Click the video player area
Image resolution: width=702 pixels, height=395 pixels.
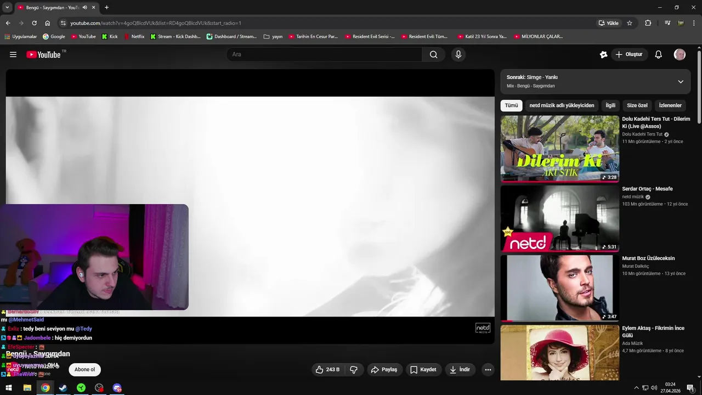pyautogui.click(x=250, y=206)
